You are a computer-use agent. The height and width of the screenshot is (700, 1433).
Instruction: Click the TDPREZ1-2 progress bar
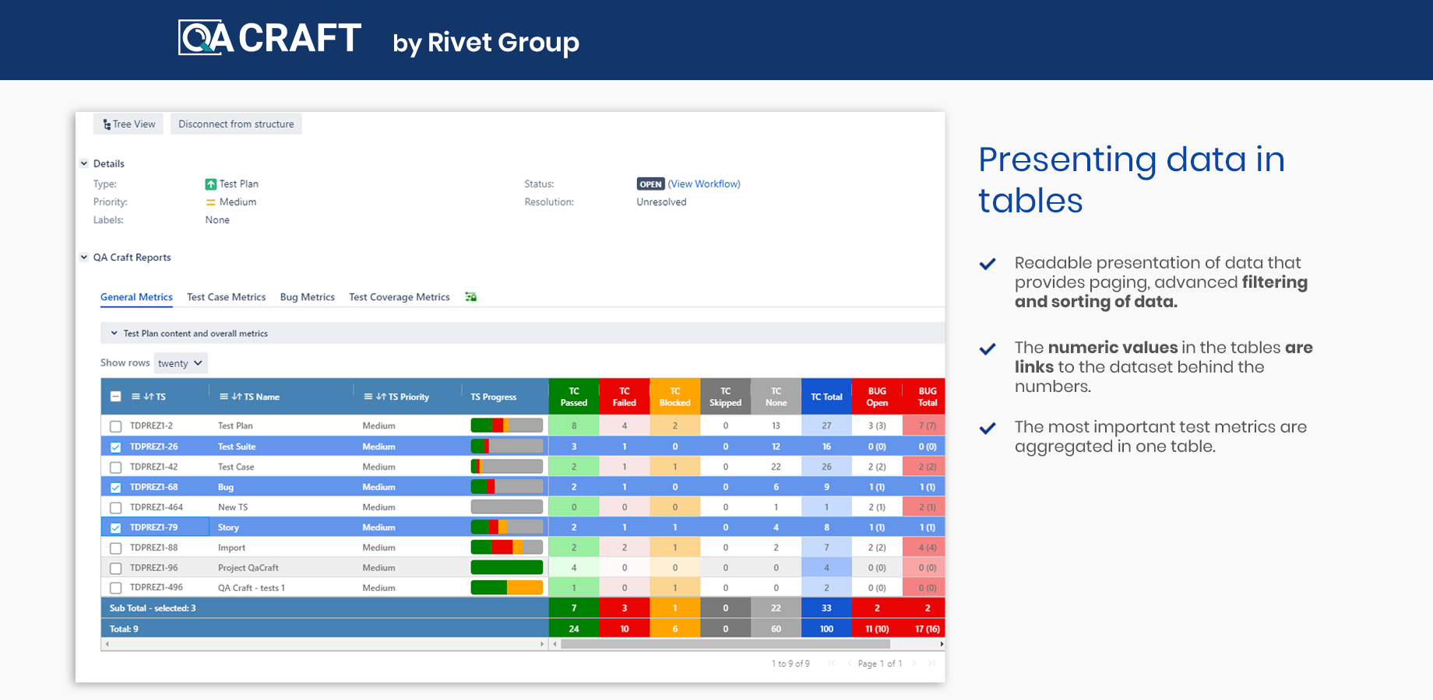[507, 425]
